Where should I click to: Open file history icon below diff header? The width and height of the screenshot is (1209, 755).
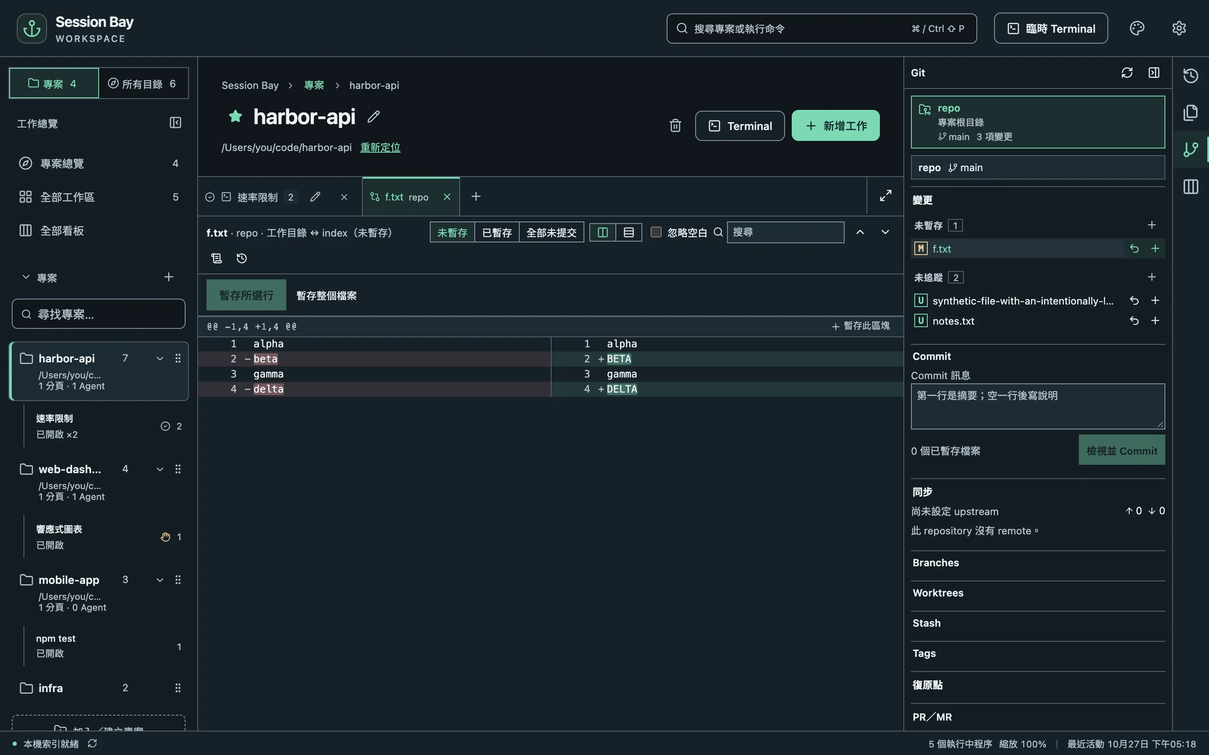pos(241,258)
